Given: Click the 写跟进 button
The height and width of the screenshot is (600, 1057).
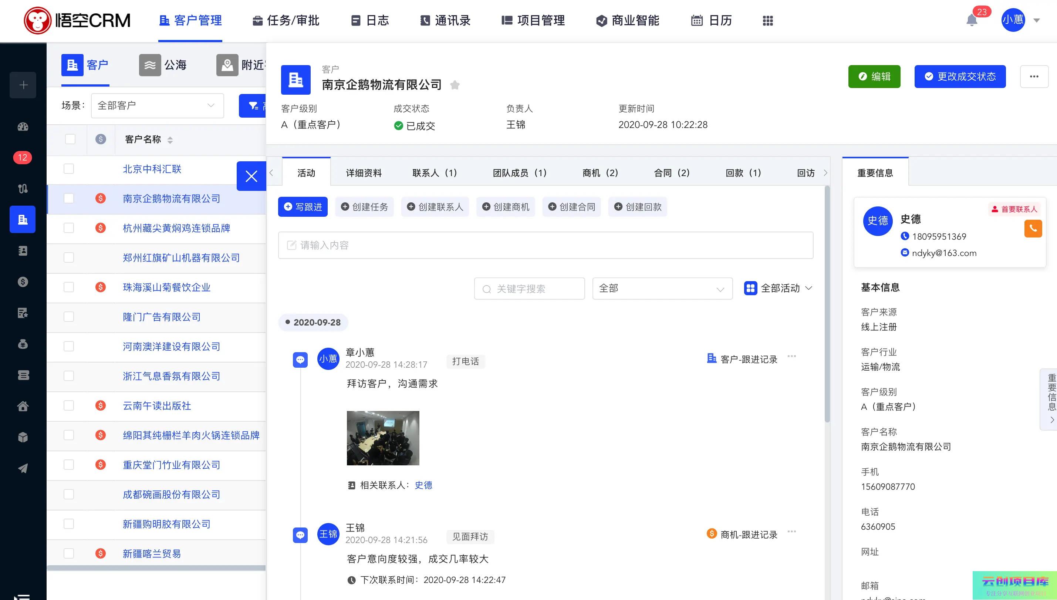Looking at the screenshot, I should click(x=303, y=207).
